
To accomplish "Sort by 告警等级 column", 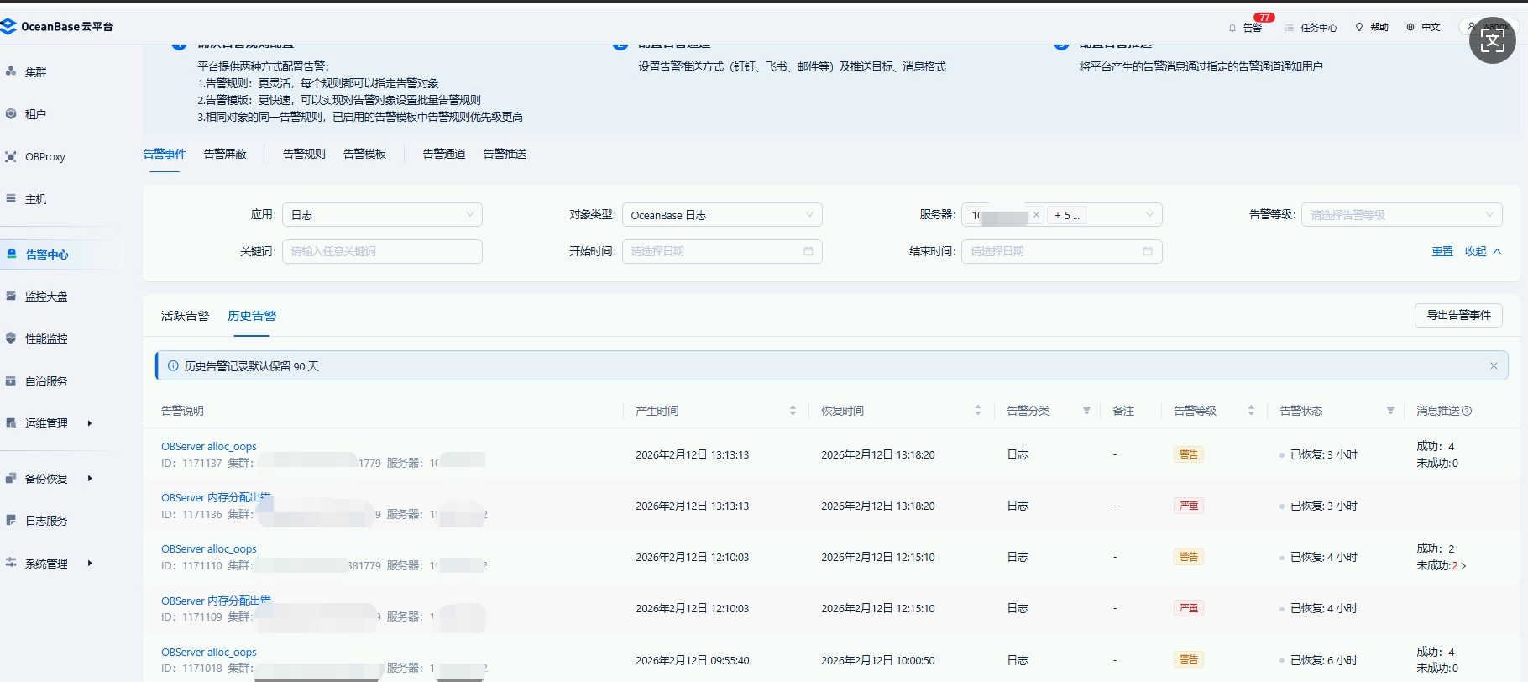I will [x=1251, y=411].
